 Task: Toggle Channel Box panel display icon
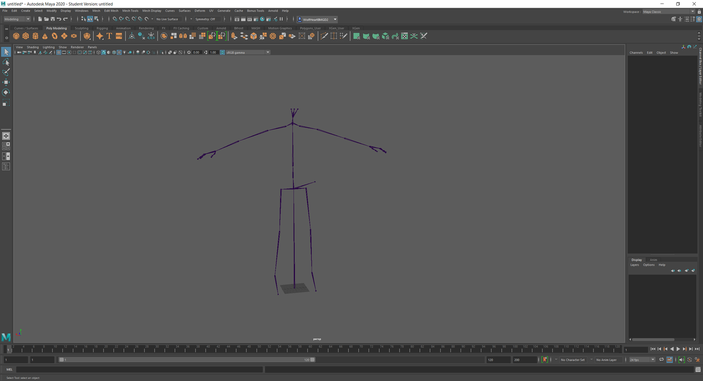(699, 19)
